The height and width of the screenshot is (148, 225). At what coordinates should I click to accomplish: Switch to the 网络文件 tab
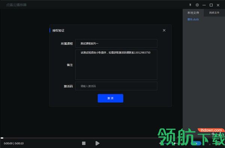[x=214, y=13]
